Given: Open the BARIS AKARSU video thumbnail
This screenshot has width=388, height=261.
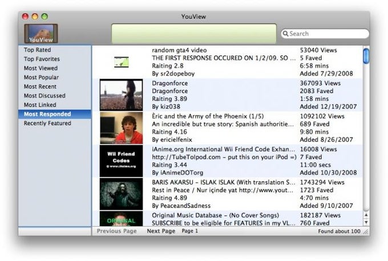Looking at the screenshot, I should tap(121, 194).
